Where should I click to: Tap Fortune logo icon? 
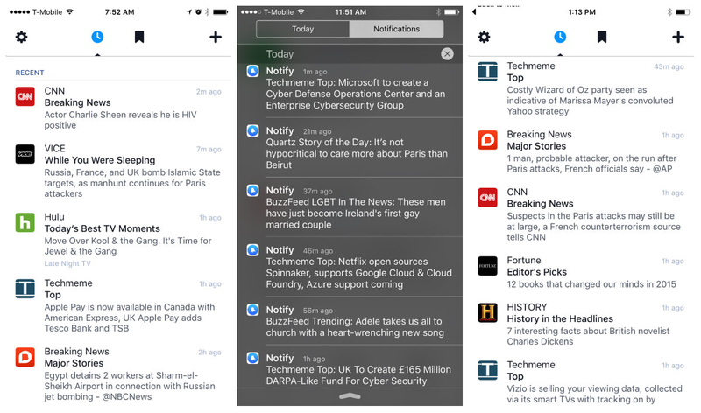point(487,266)
